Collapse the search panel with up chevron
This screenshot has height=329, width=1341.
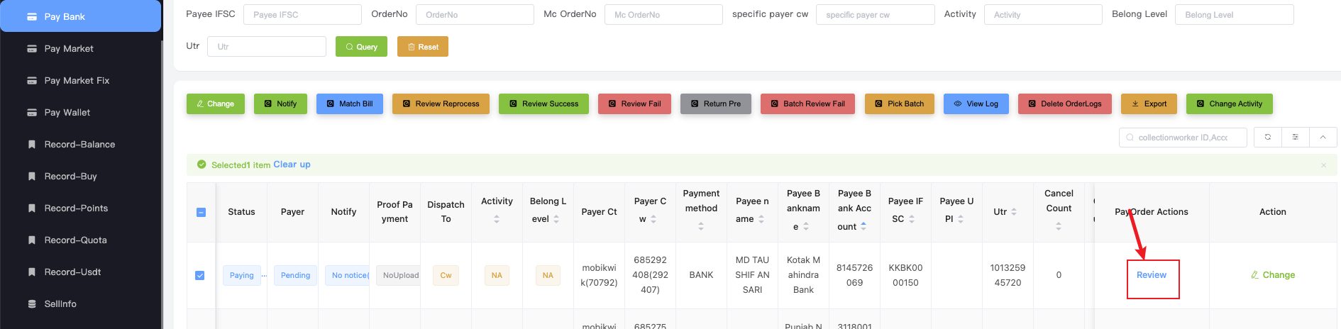(x=1323, y=137)
